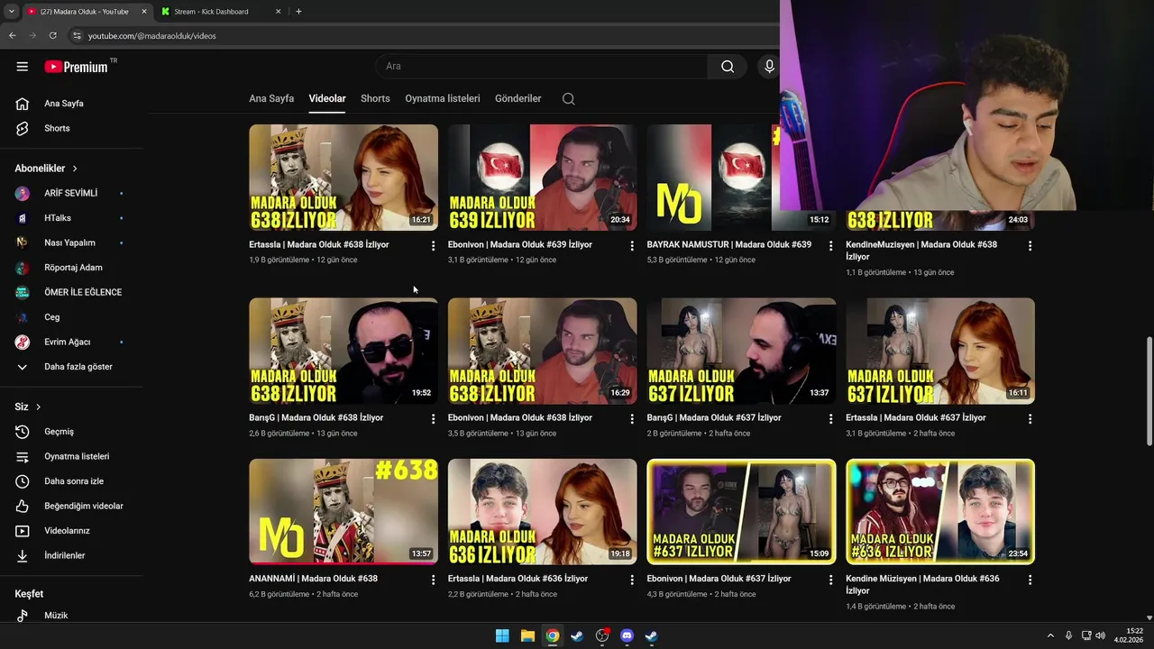Click the page vertical scrollbar thumb
The image size is (1154, 649).
(1149, 390)
